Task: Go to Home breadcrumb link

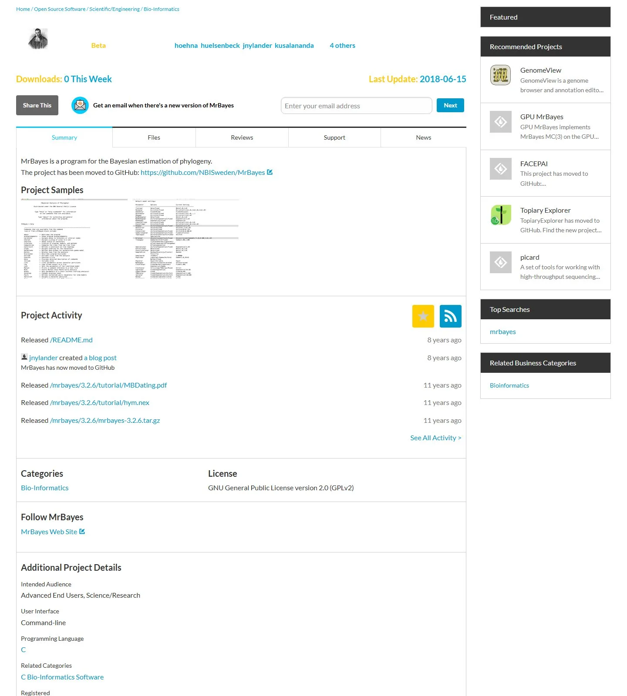Action: 23,9
